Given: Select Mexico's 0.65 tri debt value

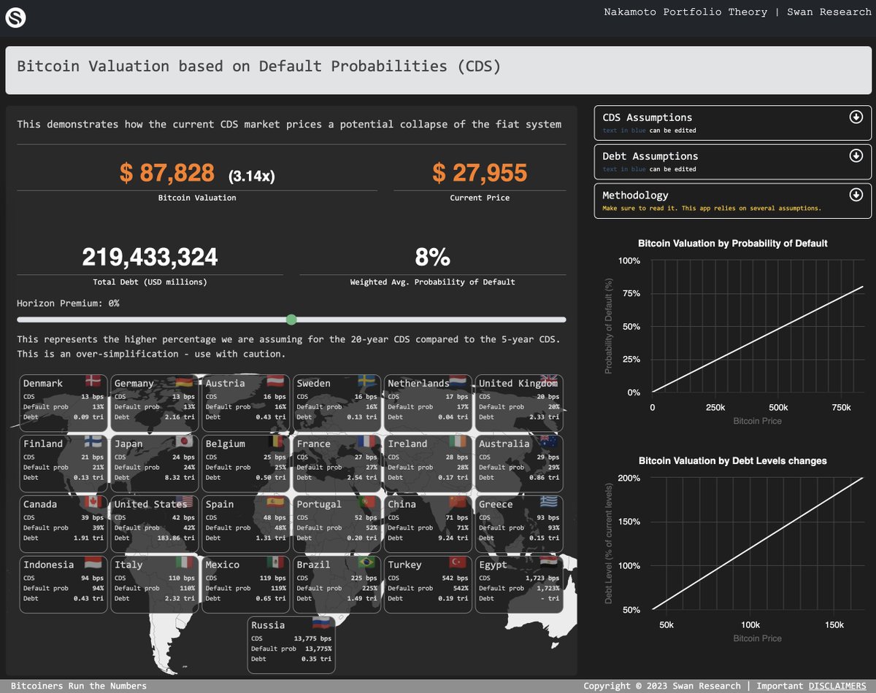Looking at the screenshot, I should [269, 598].
